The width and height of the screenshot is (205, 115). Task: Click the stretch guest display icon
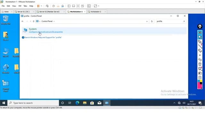pos(95,6)
